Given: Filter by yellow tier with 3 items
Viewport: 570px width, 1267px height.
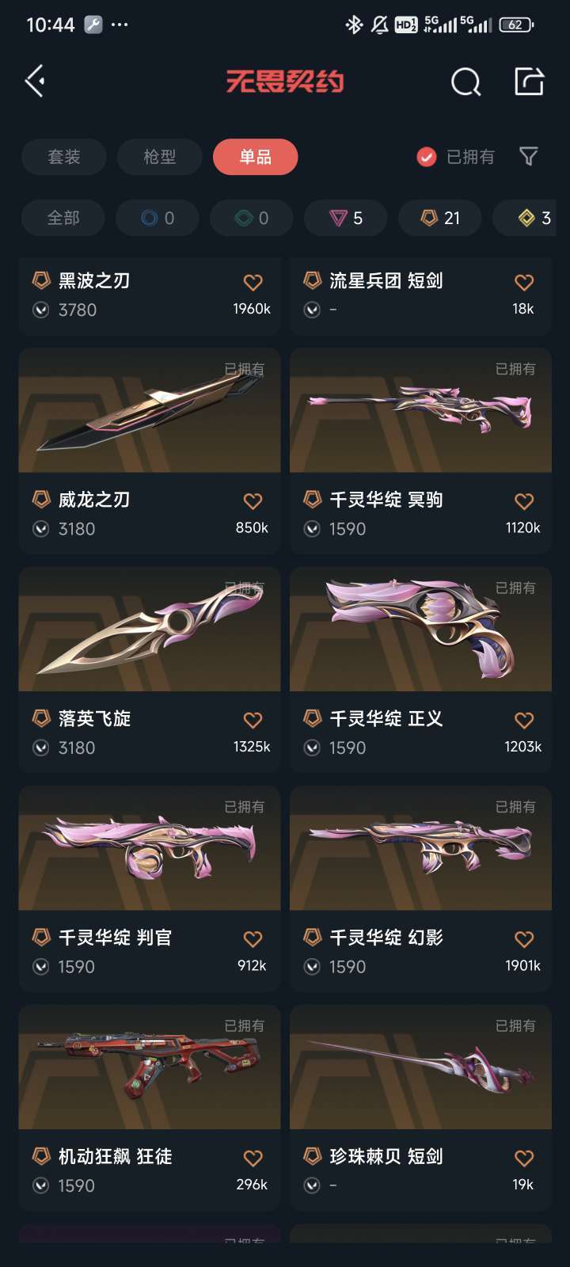Looking at the screenshot, I should pyautogui.click(x=532, y=218).
